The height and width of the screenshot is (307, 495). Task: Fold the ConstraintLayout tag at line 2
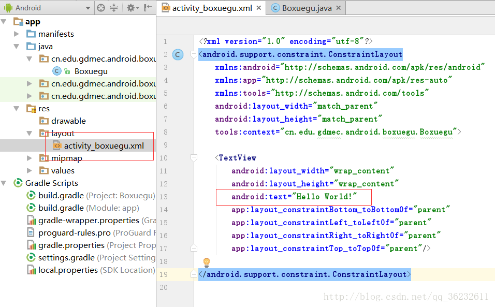pos(194,55)
